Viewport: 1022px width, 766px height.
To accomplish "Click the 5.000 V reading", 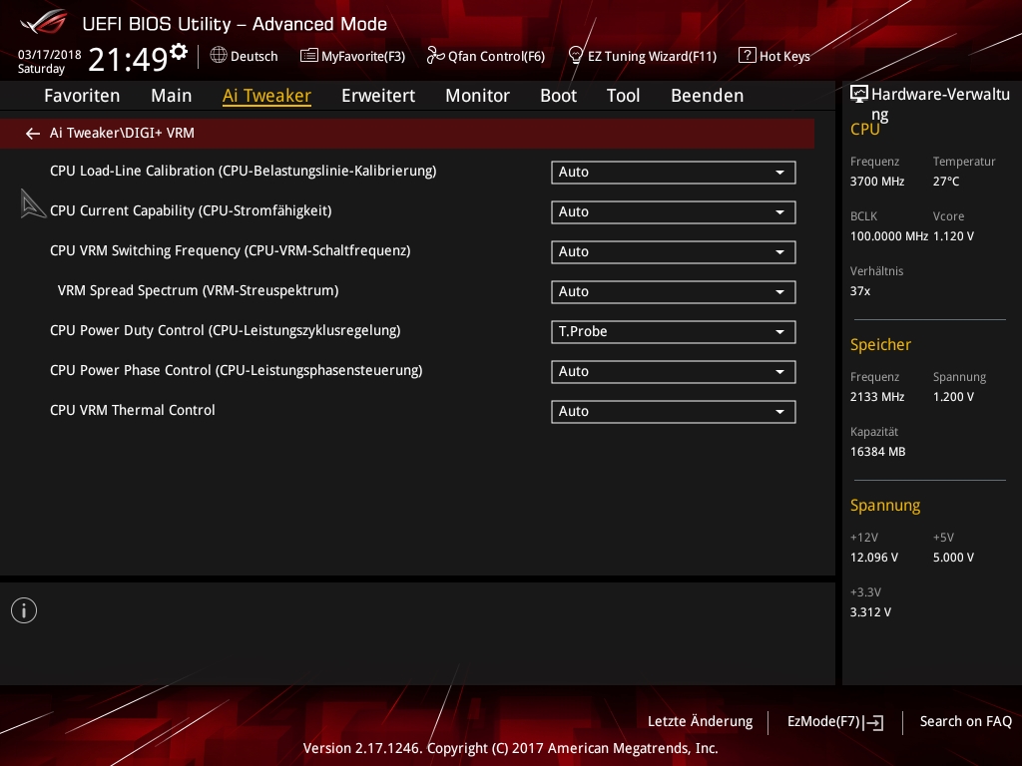I will pyautogui.click(x=953, y=559).
